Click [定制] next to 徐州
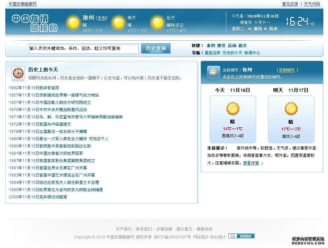Viewport: 328px width, 248px height. pyautogui.click(x=101, y=18)
